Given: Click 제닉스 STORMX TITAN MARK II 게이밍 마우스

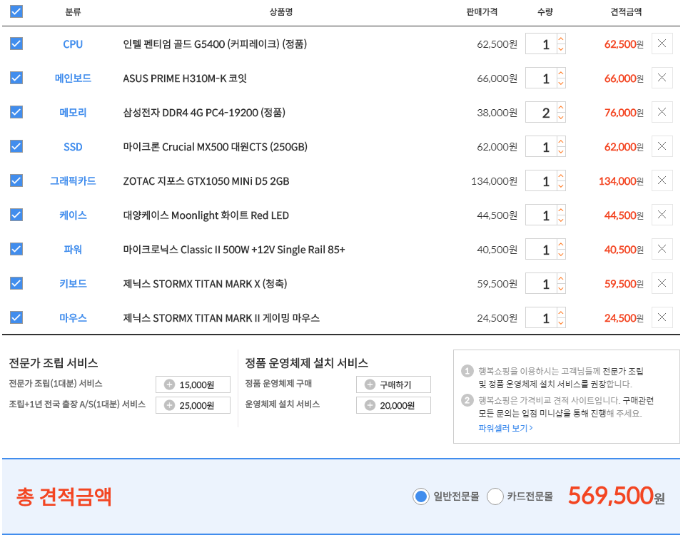Looking at the screenshot, I should 221,317.
